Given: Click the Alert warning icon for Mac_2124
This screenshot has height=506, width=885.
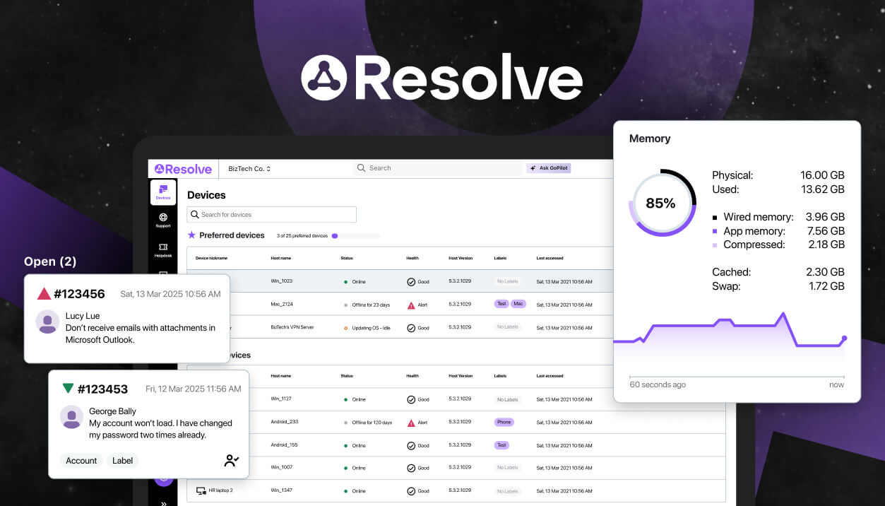Looking at the screenshot, I should [x=410, y=304].
